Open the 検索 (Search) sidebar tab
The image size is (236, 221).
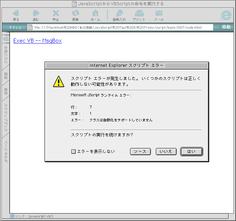[6, 91]
